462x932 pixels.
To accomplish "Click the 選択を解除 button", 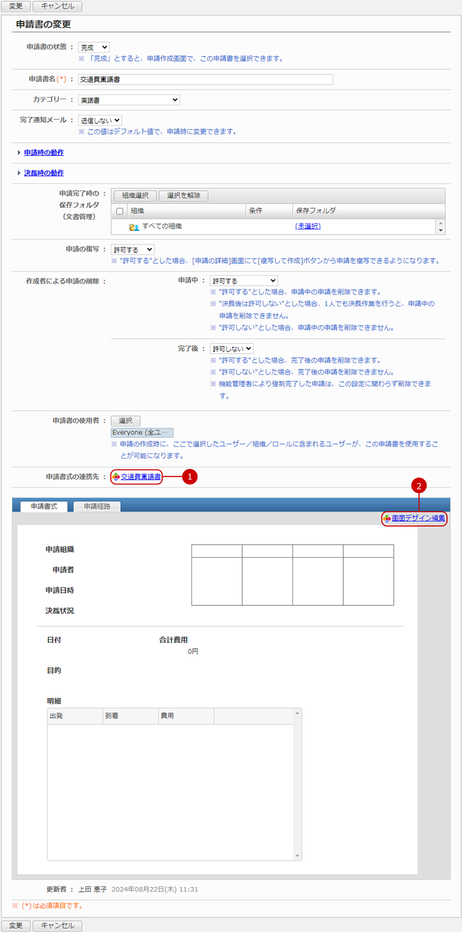I will (x=183, y=195).
